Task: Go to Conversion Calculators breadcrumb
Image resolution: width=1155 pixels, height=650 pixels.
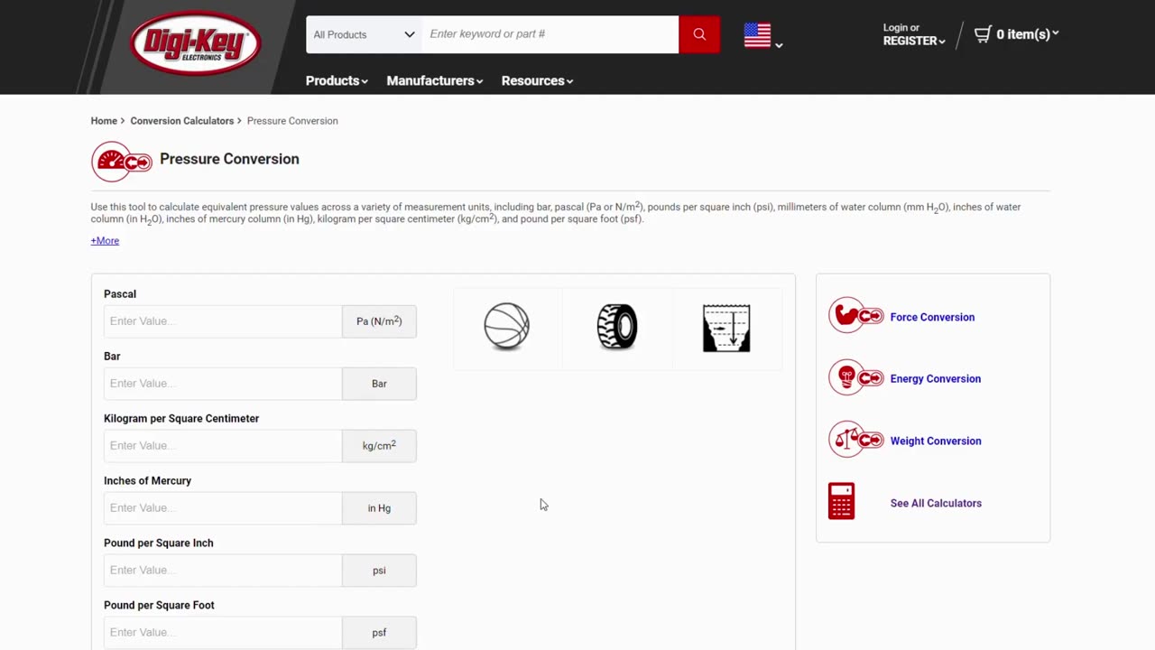Action: pyautogui.click(x=181, y=121)
